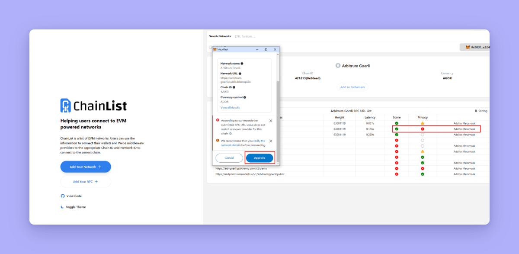Toggle the checkbox beside the MetaMask popup
Screen dimensions: 519x254
coord(211,47)
